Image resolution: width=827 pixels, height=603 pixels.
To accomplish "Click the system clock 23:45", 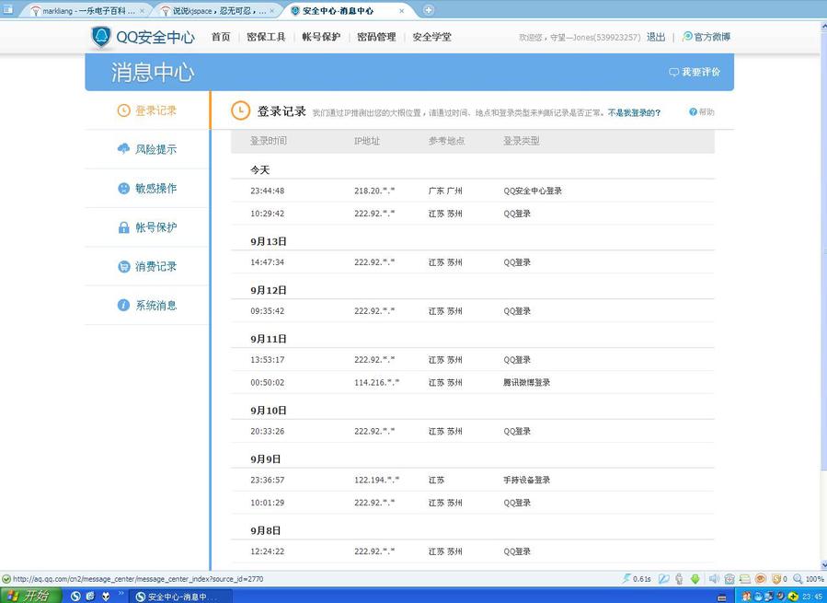I will click(812, 597).
